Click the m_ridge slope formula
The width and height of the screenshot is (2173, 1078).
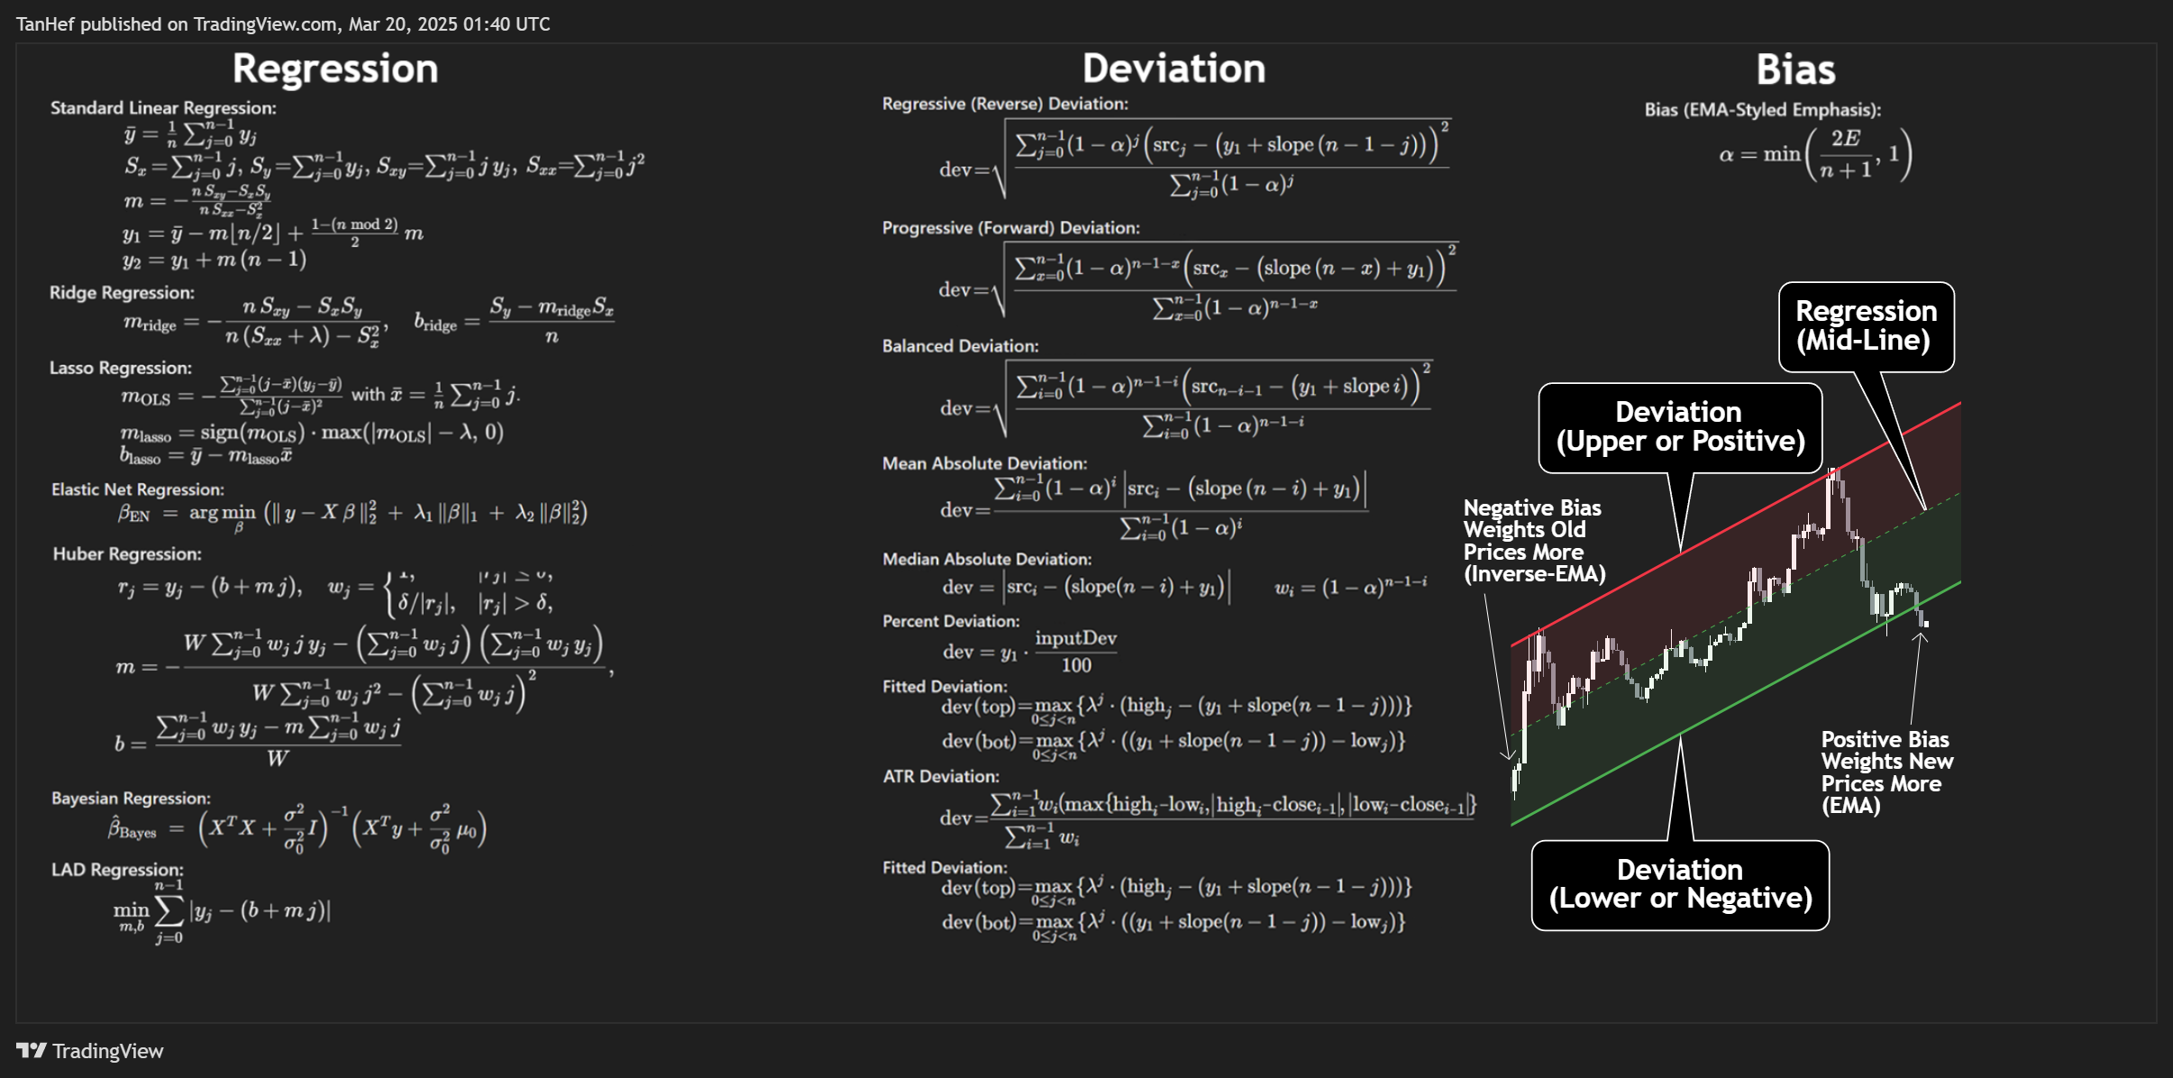pos(256,323)
